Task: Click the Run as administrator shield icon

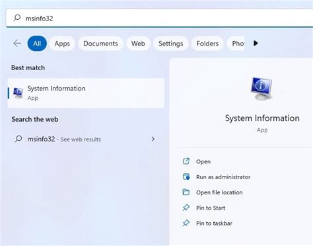Action: (x=186, y=177)
